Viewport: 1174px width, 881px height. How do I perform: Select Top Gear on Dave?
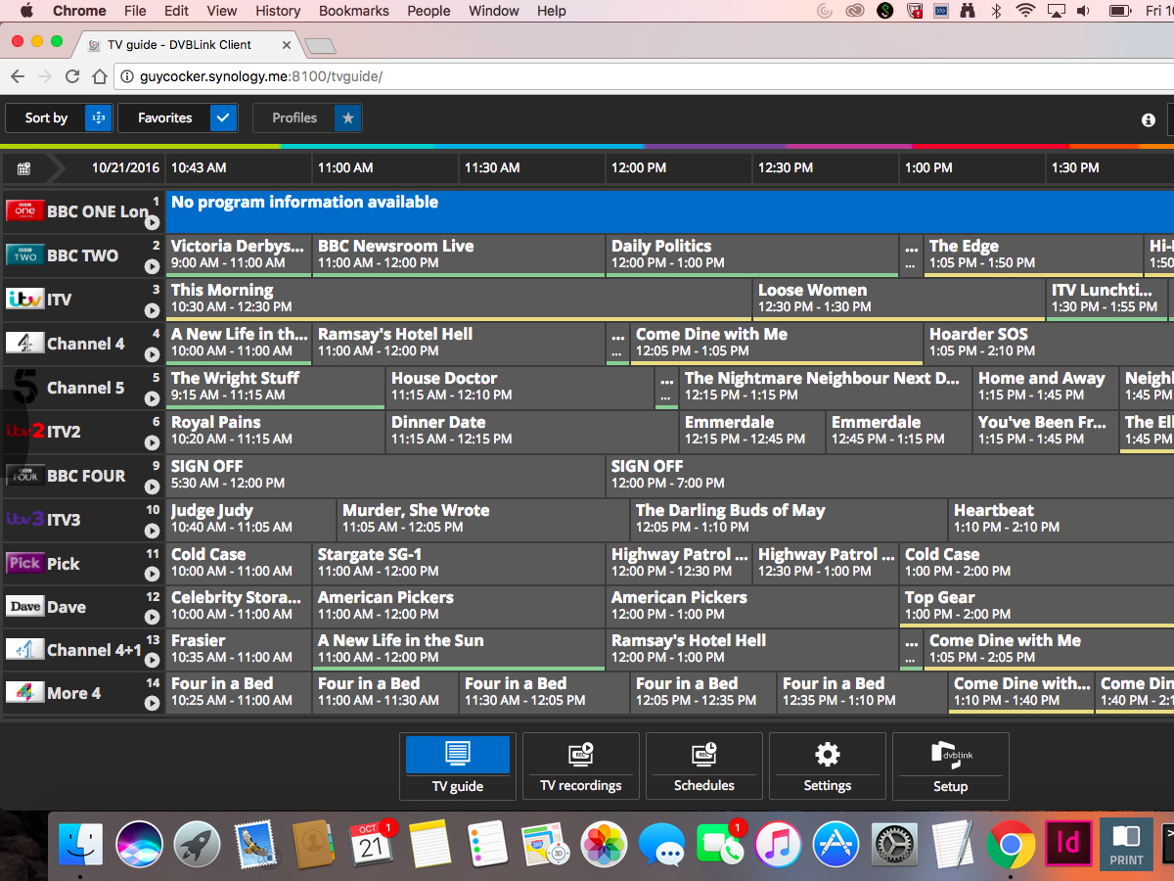[1037, 606]
